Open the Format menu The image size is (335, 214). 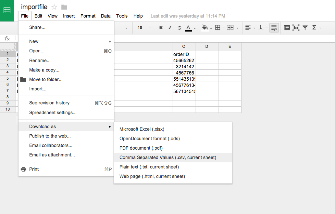(88, 16)
